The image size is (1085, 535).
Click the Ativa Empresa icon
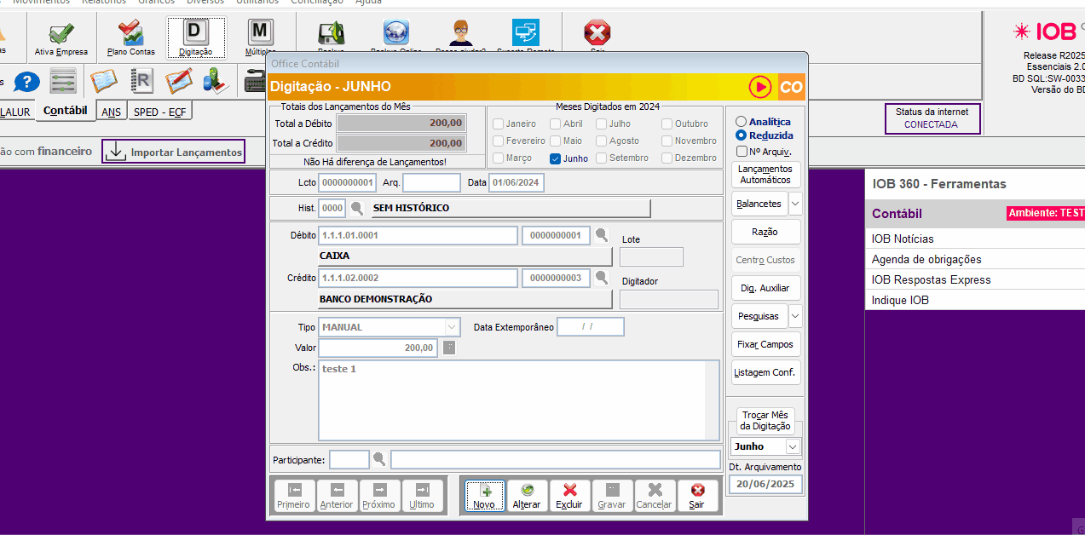(x=61, y=37)
